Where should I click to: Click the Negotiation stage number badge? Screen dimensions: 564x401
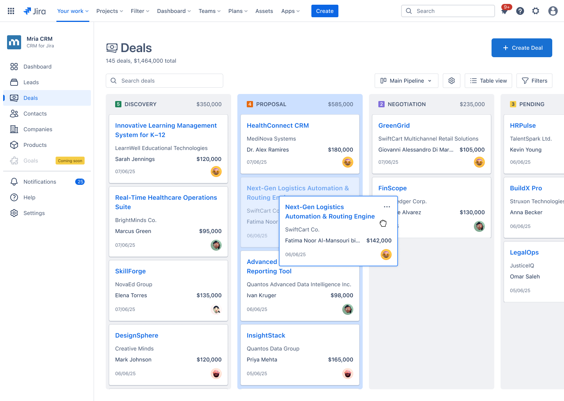tap(381, 104)
